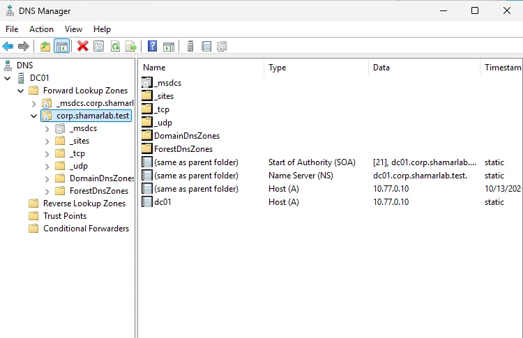This screenshot has width=523, height=338.
Task: Click static timestamp in the SOA row
Action: click(x=494, y=162)
